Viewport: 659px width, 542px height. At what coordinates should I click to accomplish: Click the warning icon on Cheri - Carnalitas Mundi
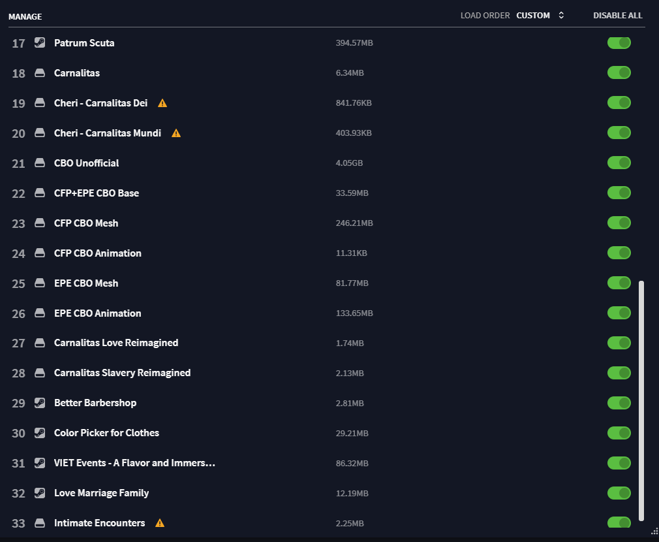click(176, 133)
